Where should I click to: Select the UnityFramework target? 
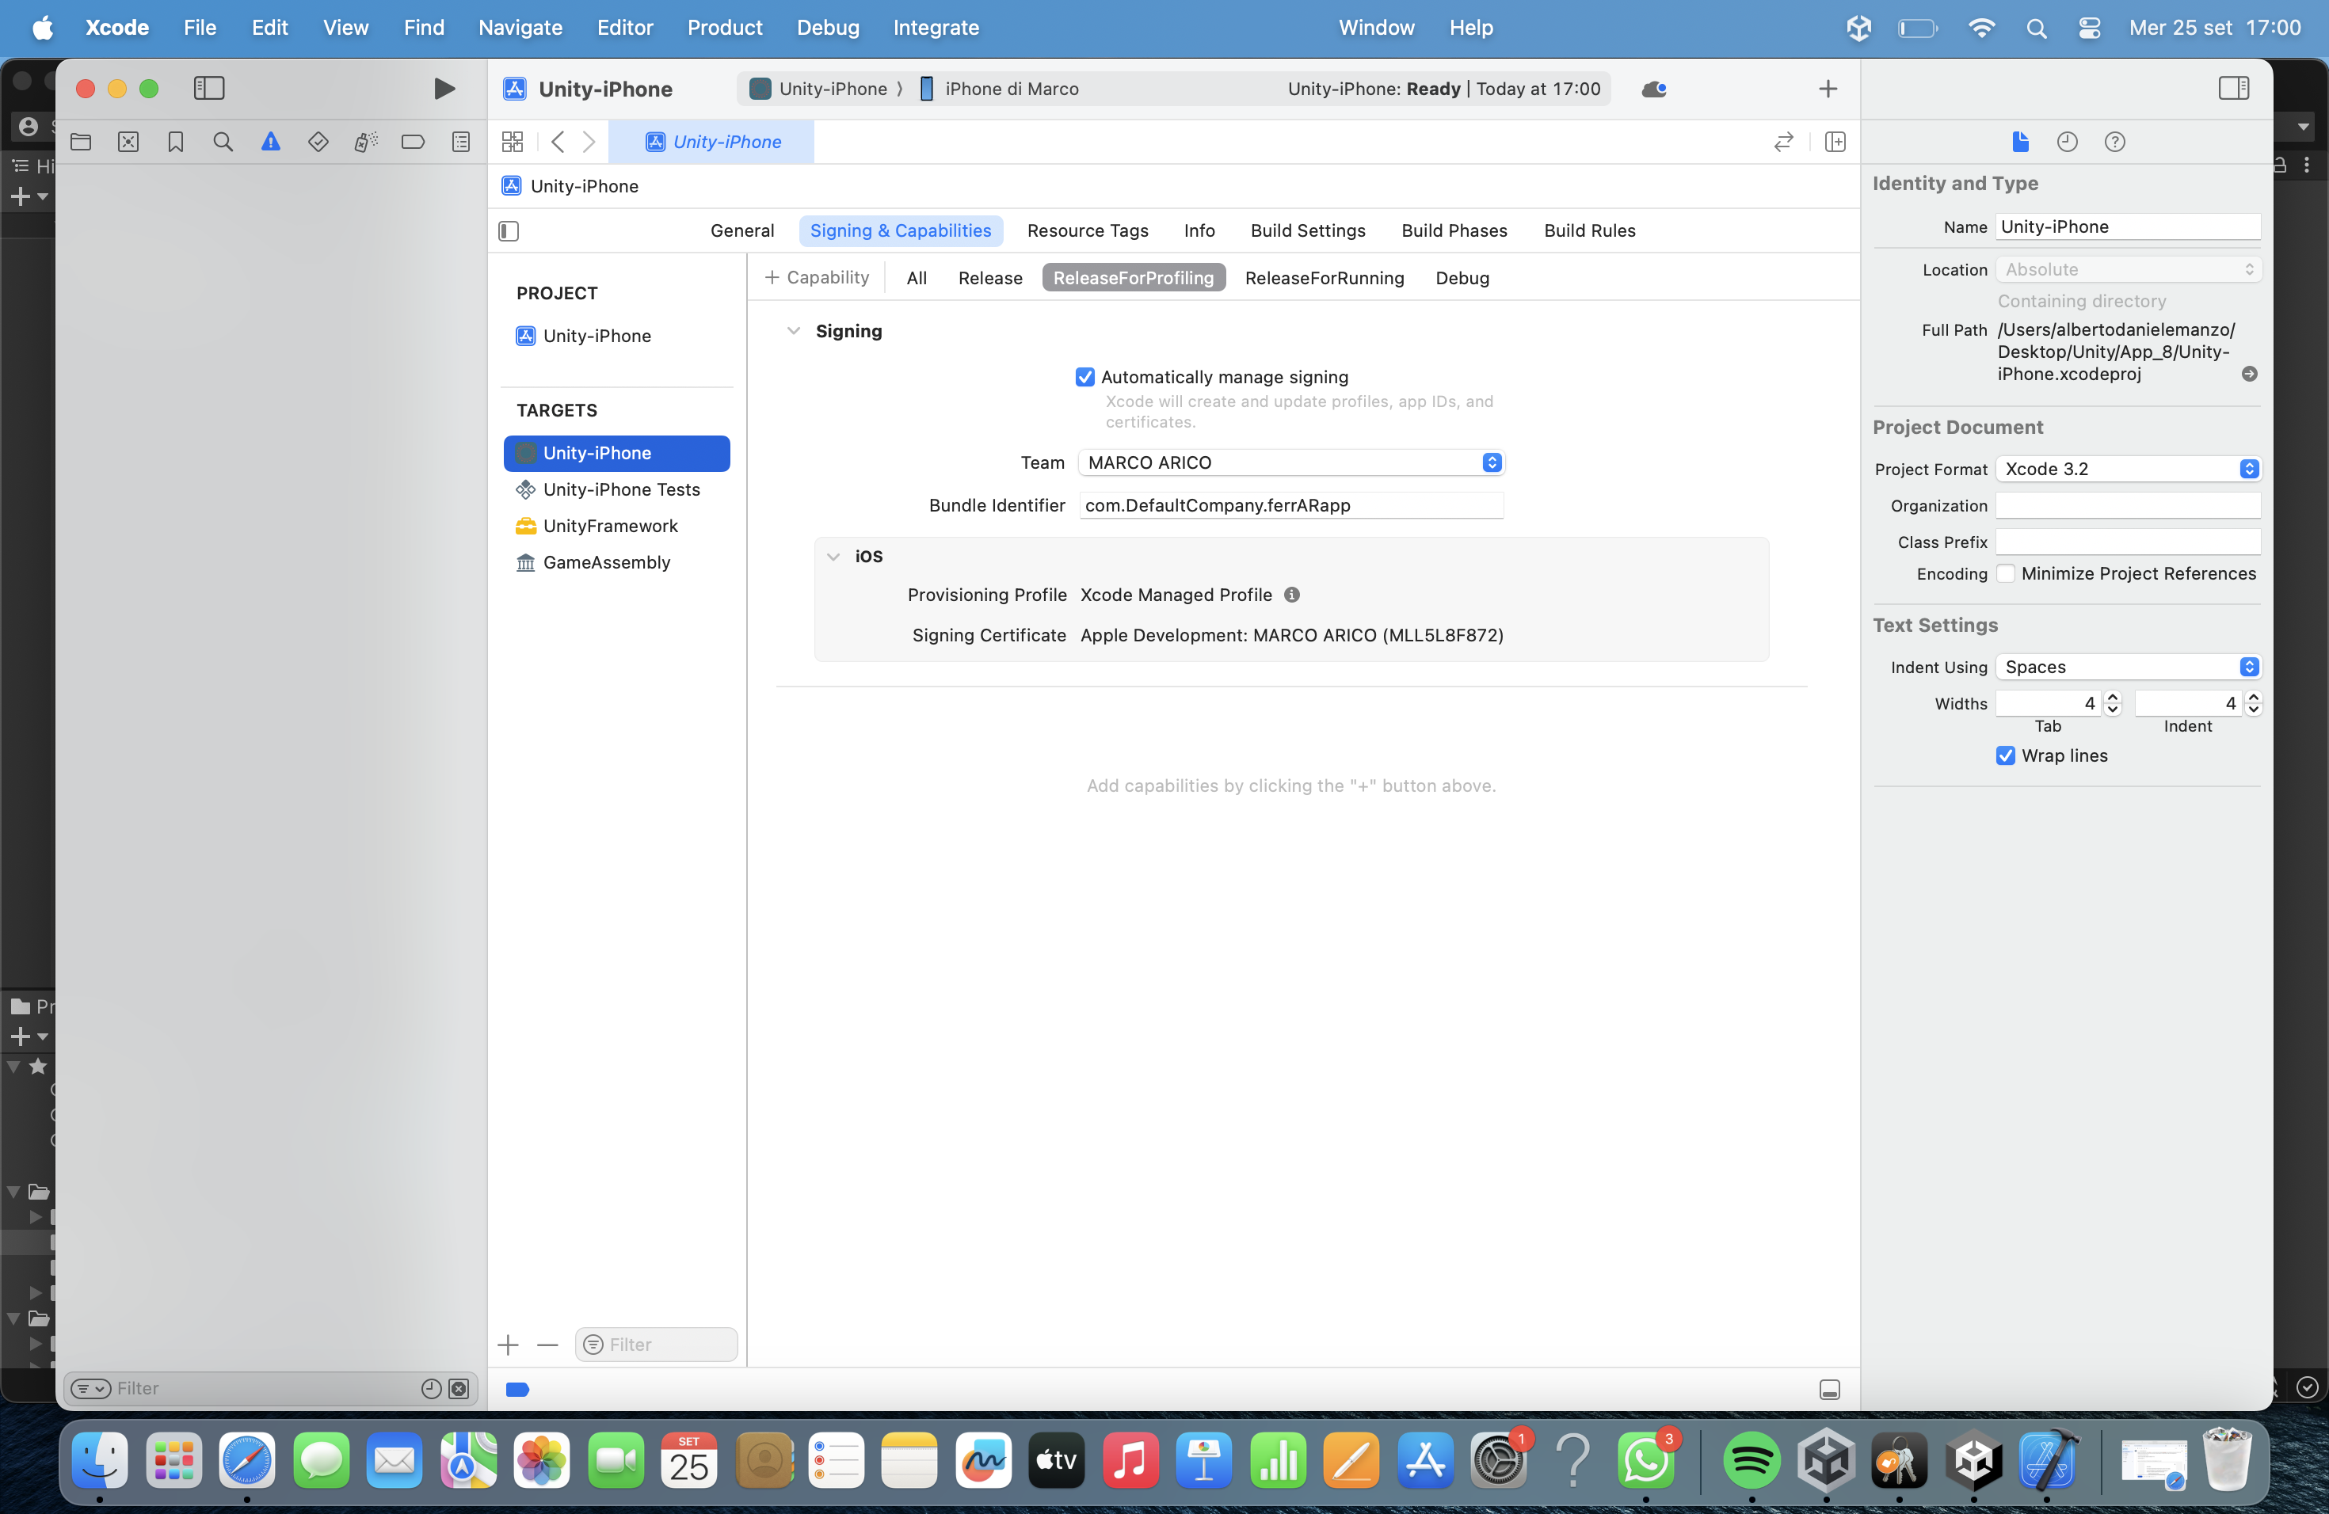coord(617,527)
